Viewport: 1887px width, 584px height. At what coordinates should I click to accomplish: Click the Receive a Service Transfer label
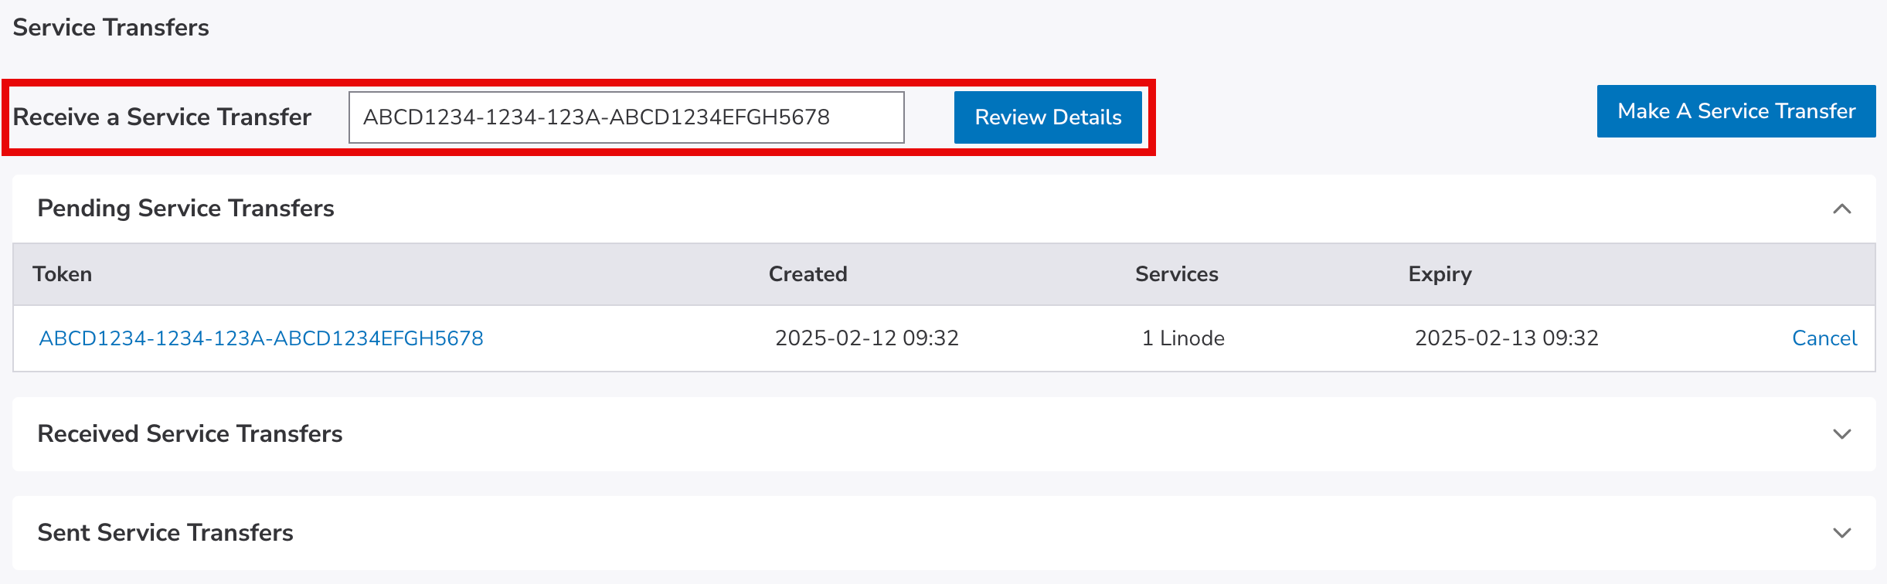click(162, 117)
